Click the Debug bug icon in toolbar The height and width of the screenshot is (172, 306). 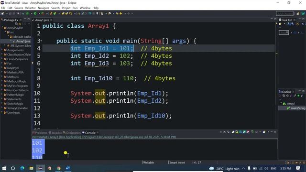(x=28, y=13)
